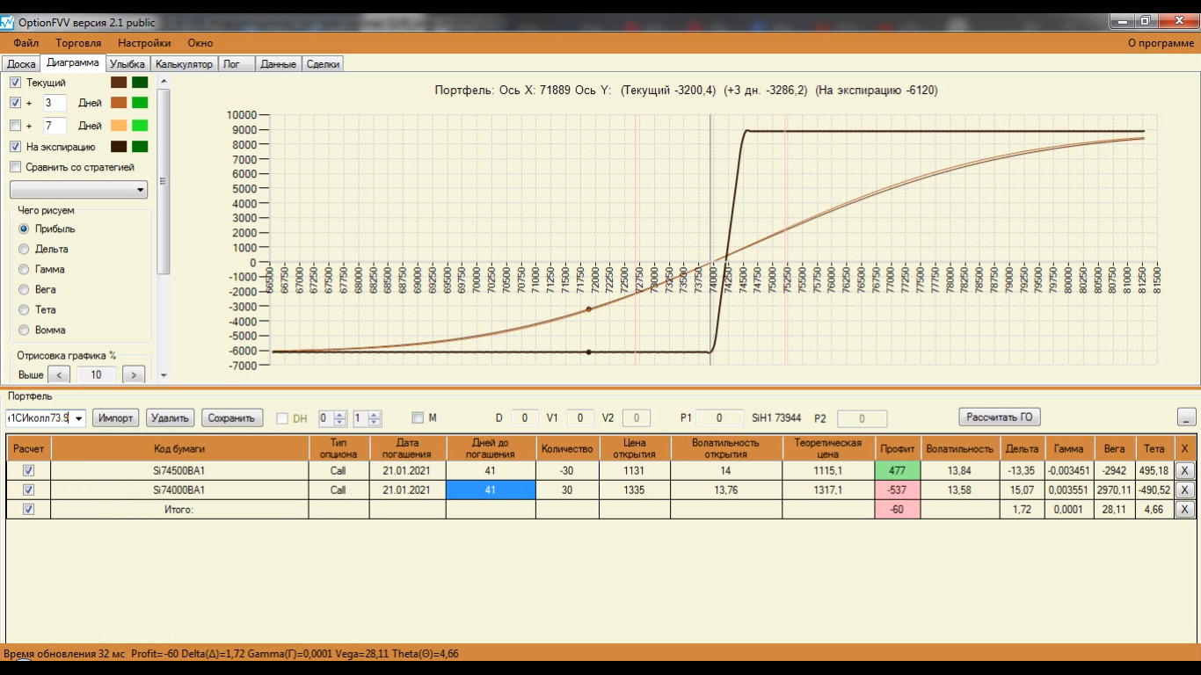Image resolution: width=1201 pixels, height=675 pixels.
Task: Click the right arrow next to 10
Action: point(134,375)
